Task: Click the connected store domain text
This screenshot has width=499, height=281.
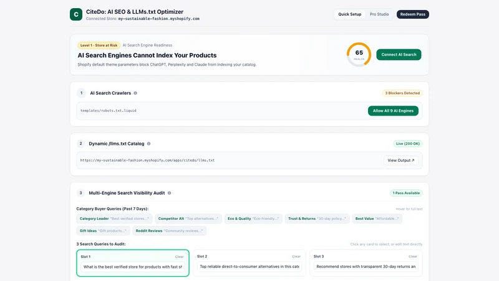Action: pyautogui.click(x=159, y=19)
